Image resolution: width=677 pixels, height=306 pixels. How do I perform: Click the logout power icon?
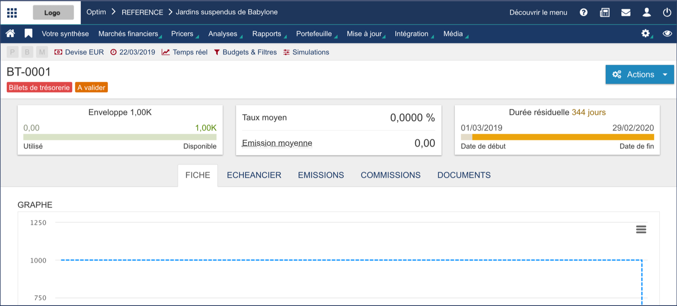(667, 12)
